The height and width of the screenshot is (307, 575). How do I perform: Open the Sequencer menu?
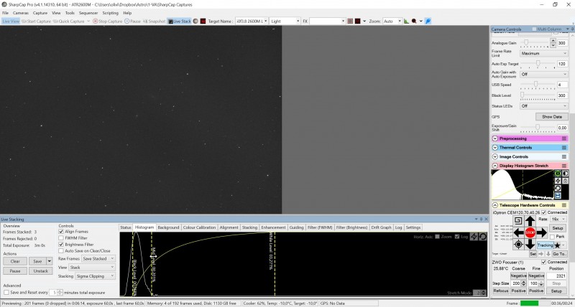coord(88,13)
